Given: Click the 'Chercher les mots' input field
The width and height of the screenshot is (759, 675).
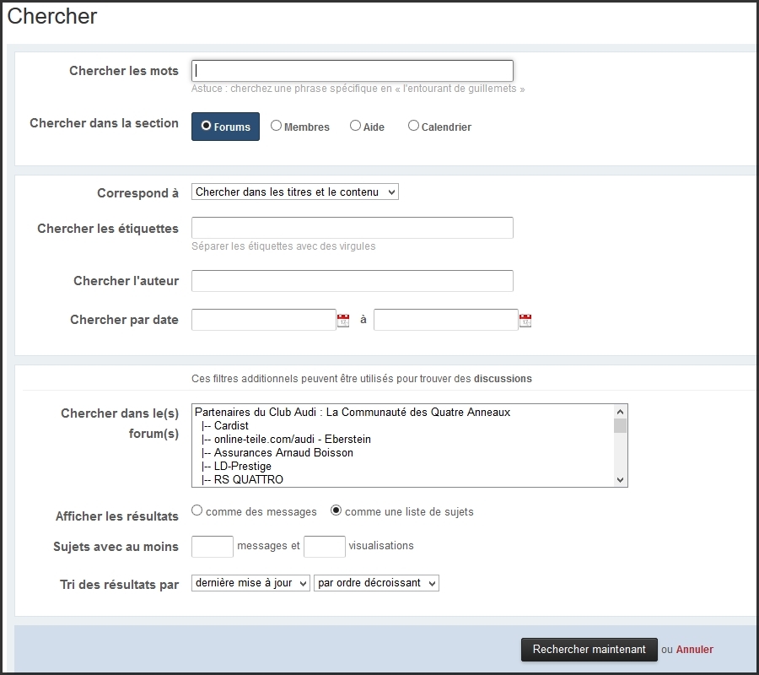Looking at the screenshot, I should (352, 70).
